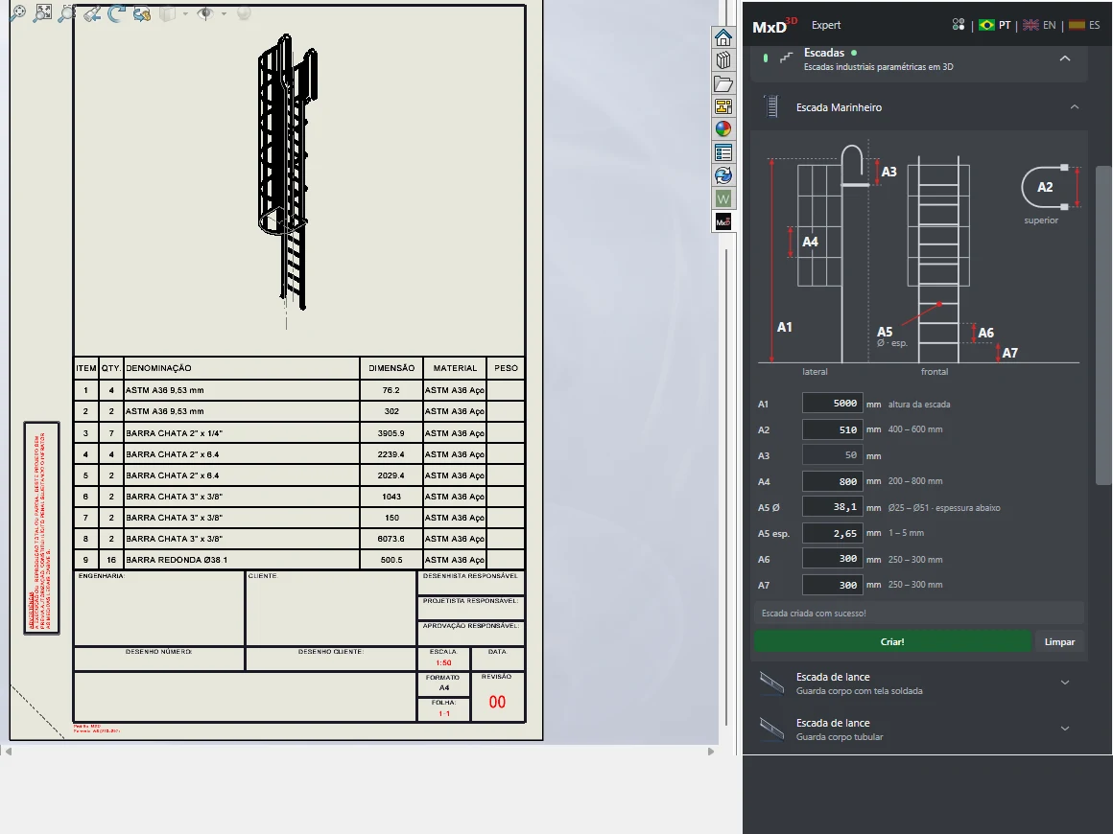Click the A4 field showing 800
The width and height of the screenshot is (1113, 834).
(x=833, y=481)
